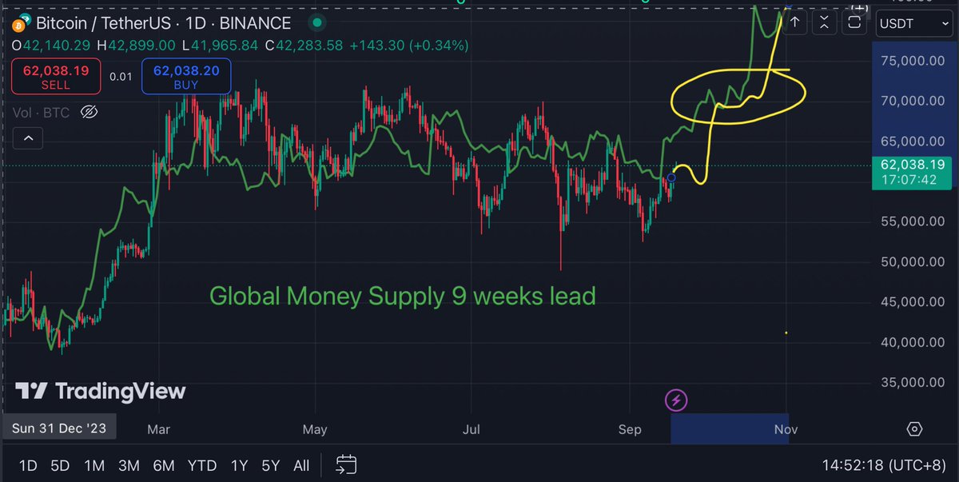Open the timezone 14:52:18 (UTC+8) selector

pos(882,464)
